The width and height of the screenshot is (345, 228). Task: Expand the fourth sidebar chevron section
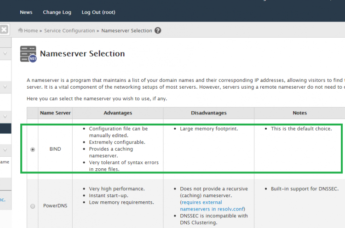click(5, 150)
